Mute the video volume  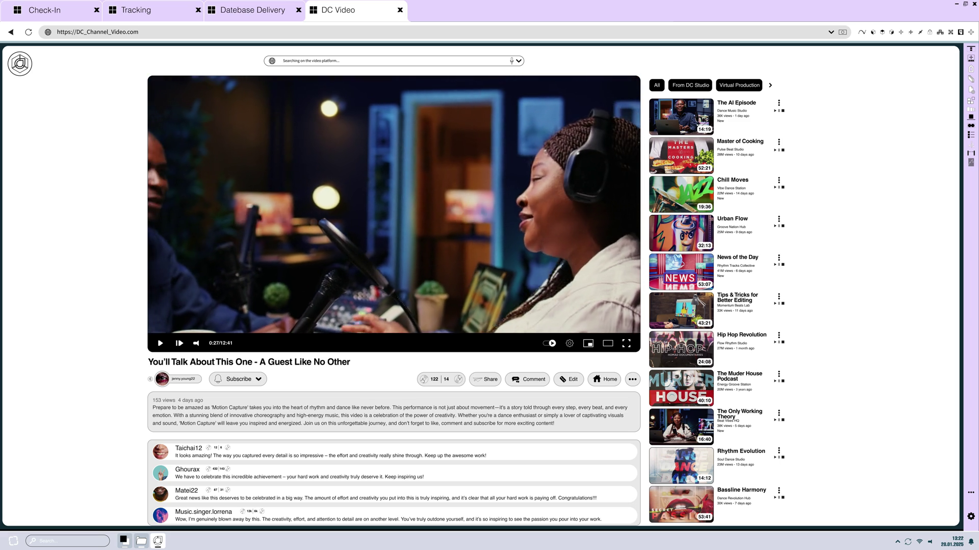coord(196,343)
